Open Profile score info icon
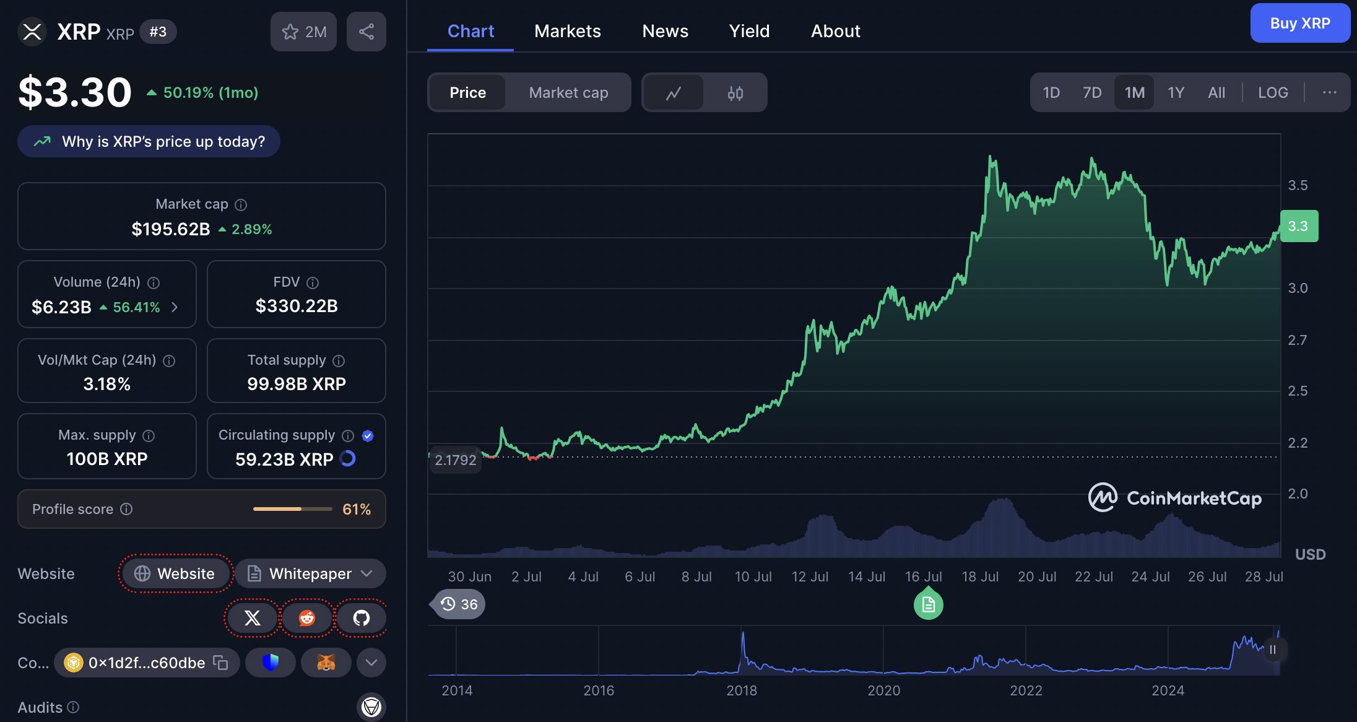Screen dimensions: 1357x722 click(126, 509)
